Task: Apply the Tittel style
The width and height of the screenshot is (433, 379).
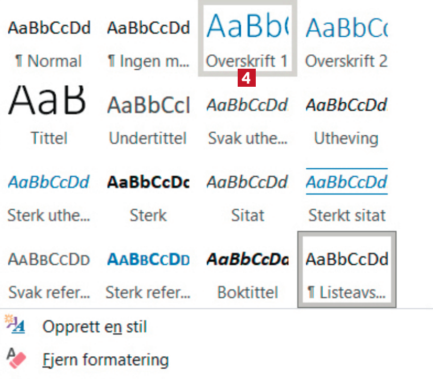Action: click(x=49, y=116)
